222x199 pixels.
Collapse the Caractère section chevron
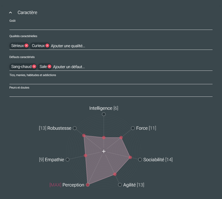tap(10, 12)
